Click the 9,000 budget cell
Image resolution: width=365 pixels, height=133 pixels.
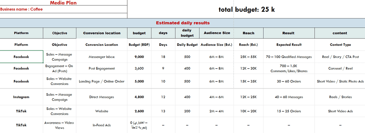coord(139,57)
